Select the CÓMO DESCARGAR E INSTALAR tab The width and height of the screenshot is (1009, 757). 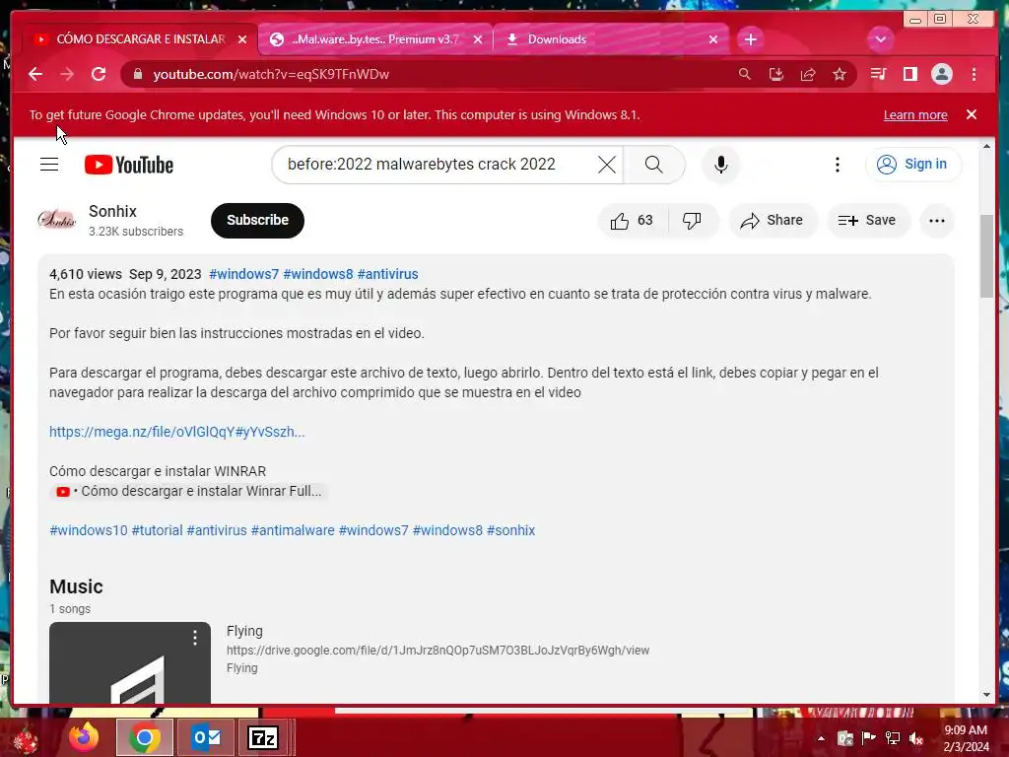point(140,39)
